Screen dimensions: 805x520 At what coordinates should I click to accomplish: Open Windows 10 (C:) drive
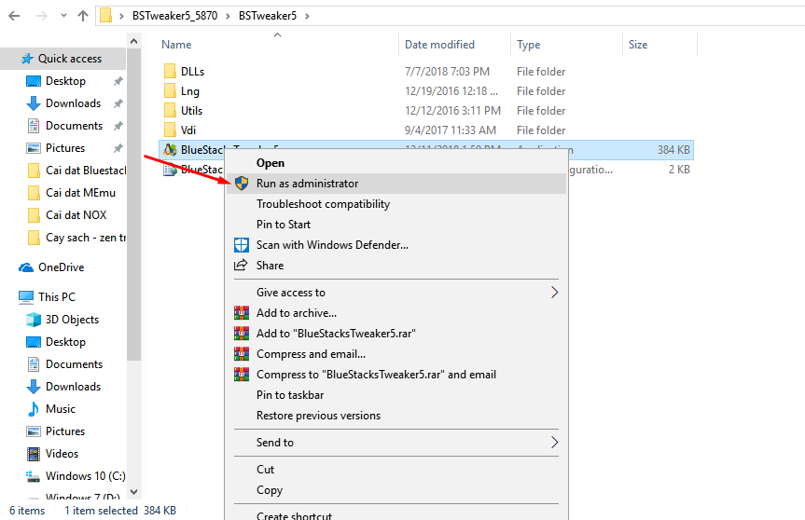85,476
